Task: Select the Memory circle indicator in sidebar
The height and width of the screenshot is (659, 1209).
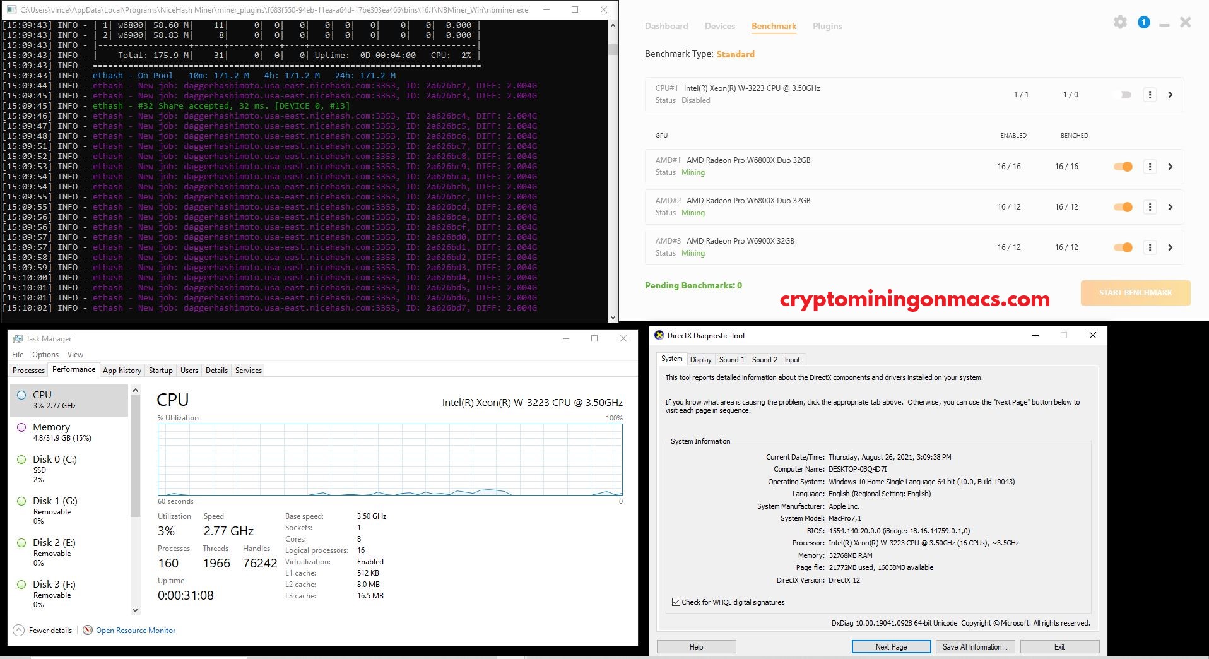Action: (21, 427)
